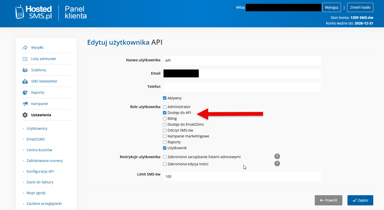Open Raporty in the sidebar menu

click(38, 92)
